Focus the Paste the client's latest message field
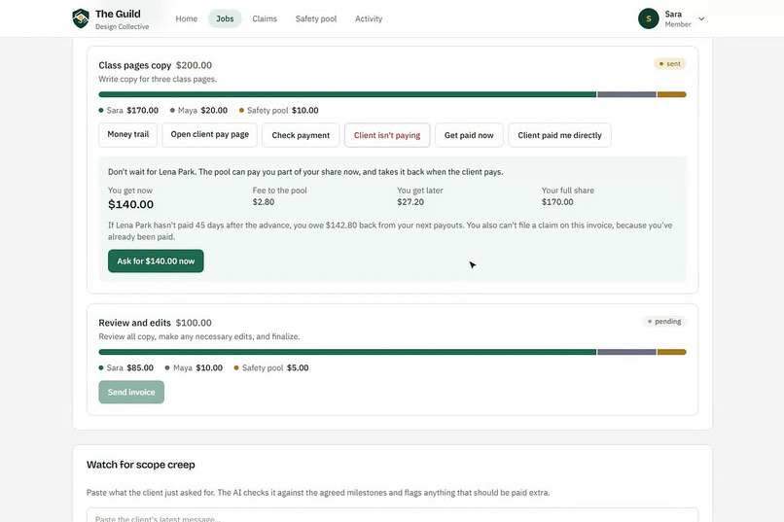Viewport: 784px width, 522px height. 392,515
